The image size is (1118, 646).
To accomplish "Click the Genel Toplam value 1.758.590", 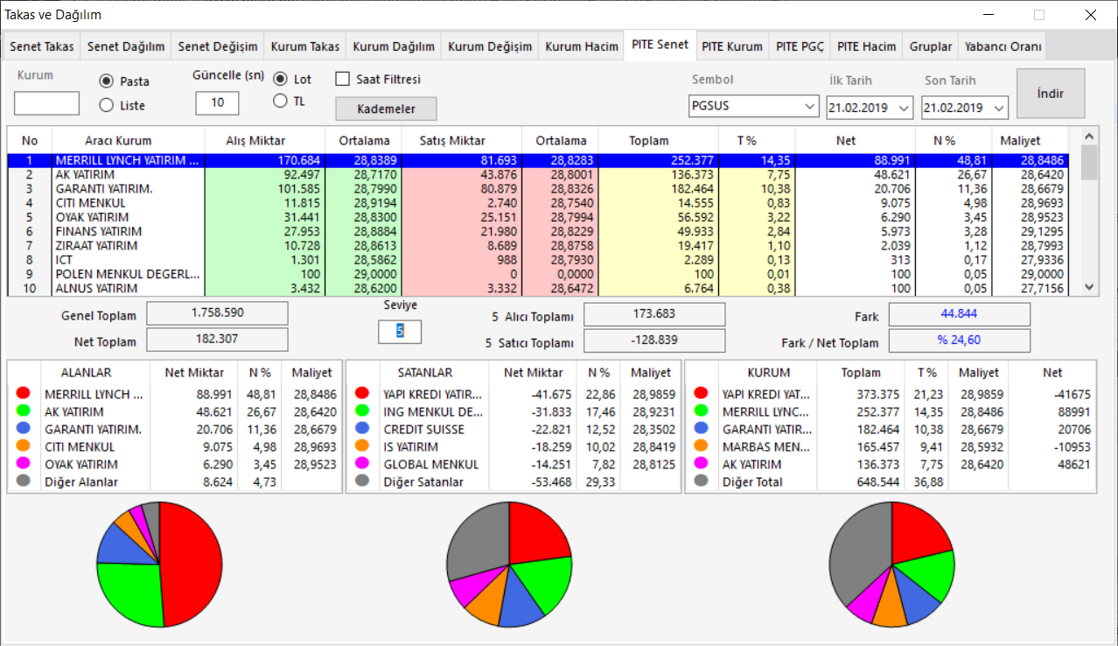I will click(x=217, y=313).
